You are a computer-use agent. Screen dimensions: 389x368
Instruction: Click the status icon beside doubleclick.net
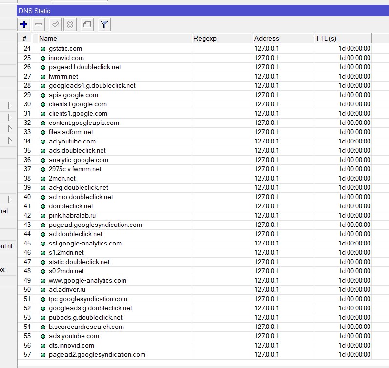pyautogui.click(x=43, y=206)
